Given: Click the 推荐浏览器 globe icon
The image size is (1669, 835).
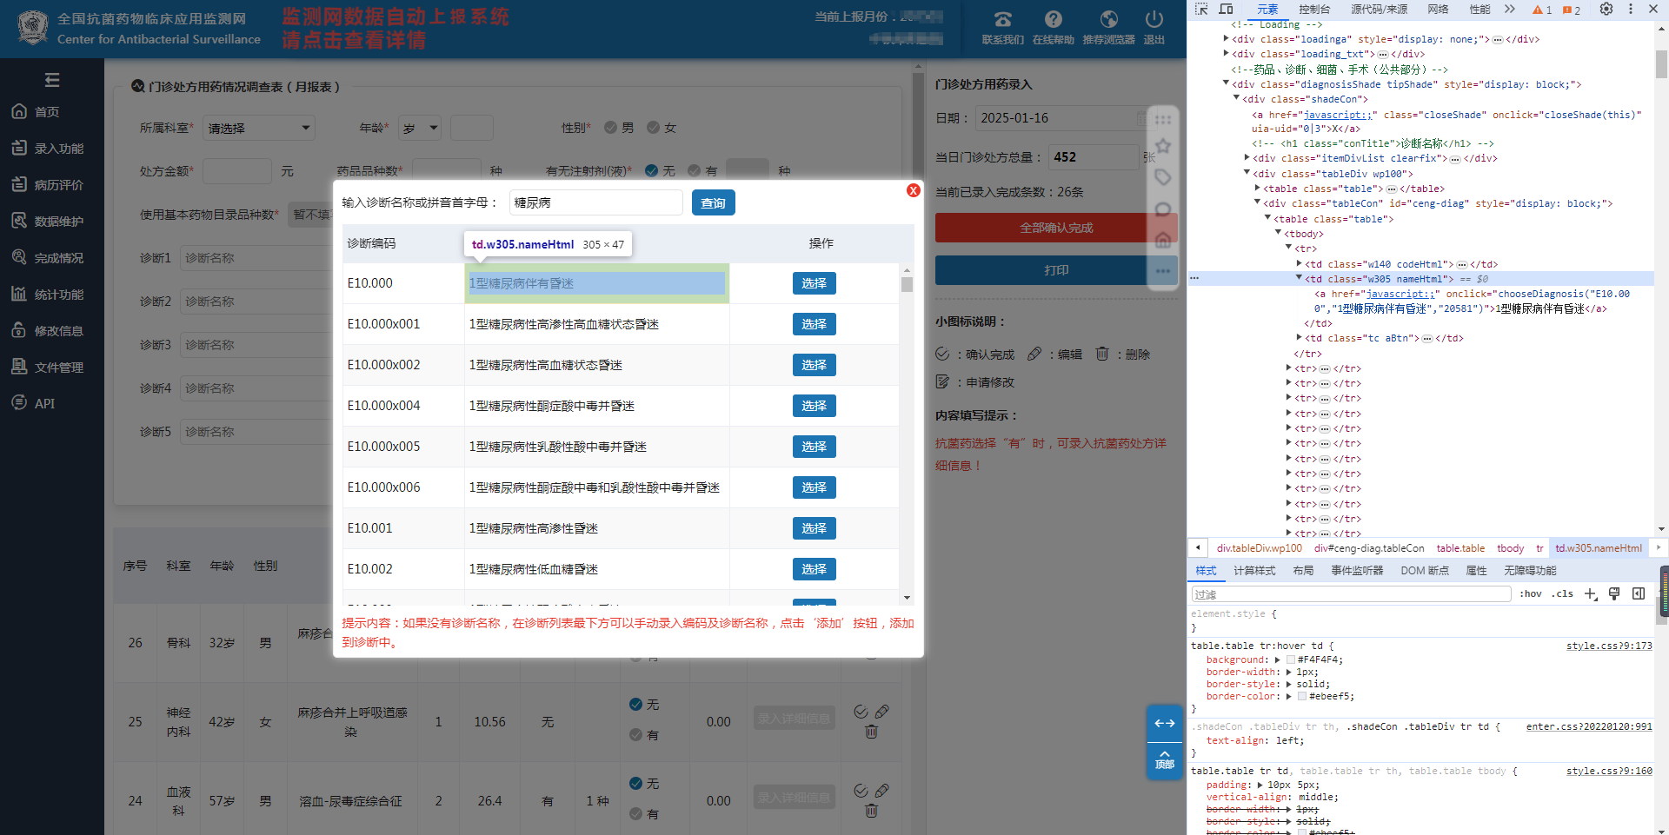Looking at the screenshot, I should tap(1108, 20).
